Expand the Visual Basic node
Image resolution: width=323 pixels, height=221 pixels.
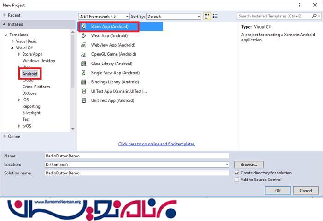point(12,41)
